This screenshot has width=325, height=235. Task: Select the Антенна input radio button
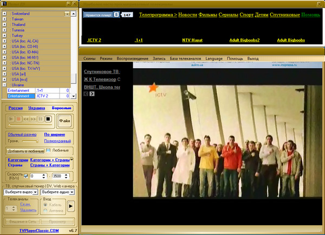click(44, 211)
